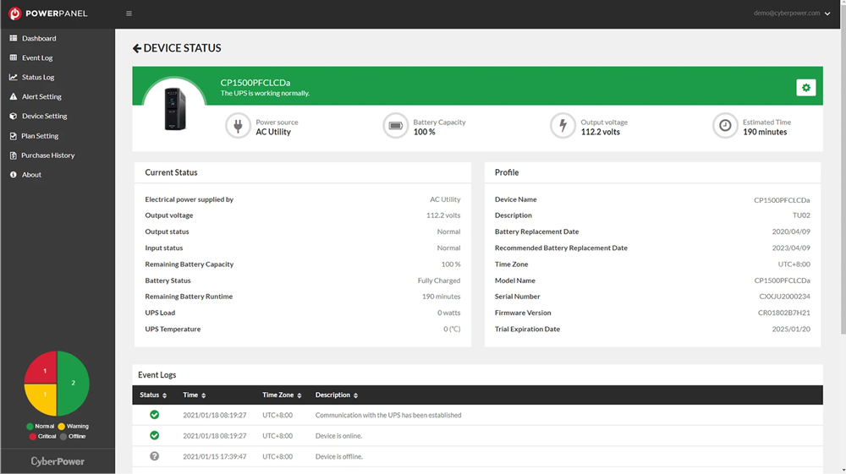Sort event logs by Time Zone
Screen dimensions: 846x474
click(282, 395)
